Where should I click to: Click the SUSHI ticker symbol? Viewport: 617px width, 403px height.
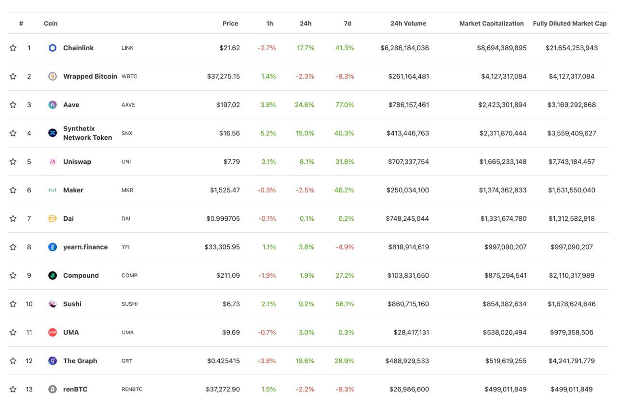point(130,304)
